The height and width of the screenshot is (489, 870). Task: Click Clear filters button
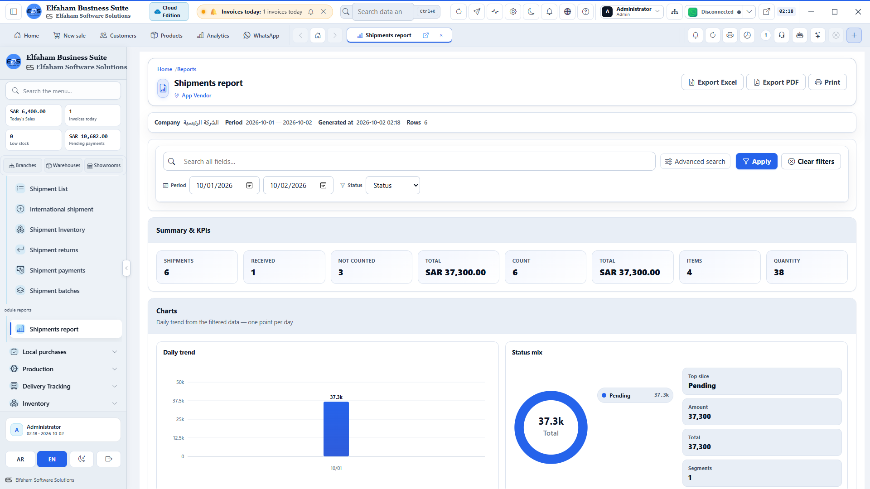point(811,161)
